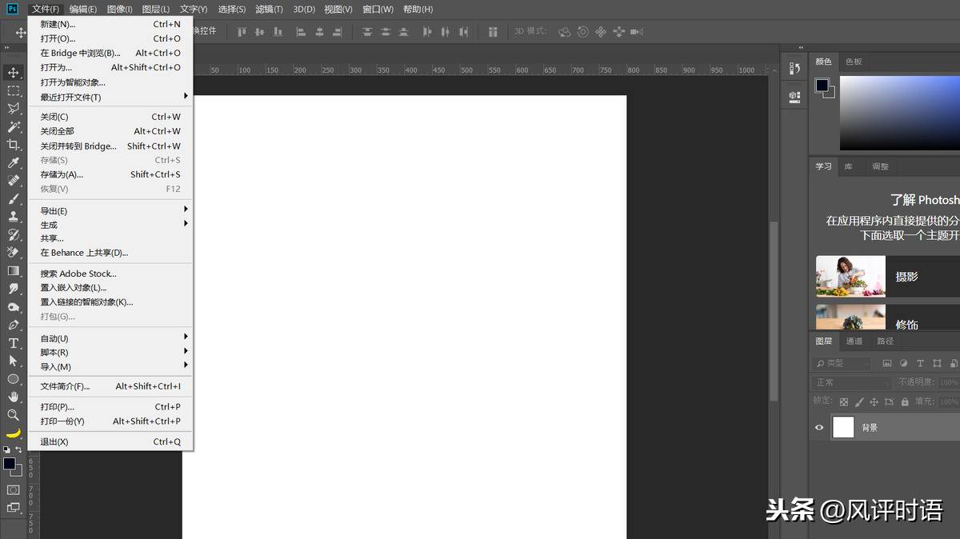The height and width of the screenshot is (539, 960).
Task: Open the 滤镜(T) menu
Action: [269, 9]
